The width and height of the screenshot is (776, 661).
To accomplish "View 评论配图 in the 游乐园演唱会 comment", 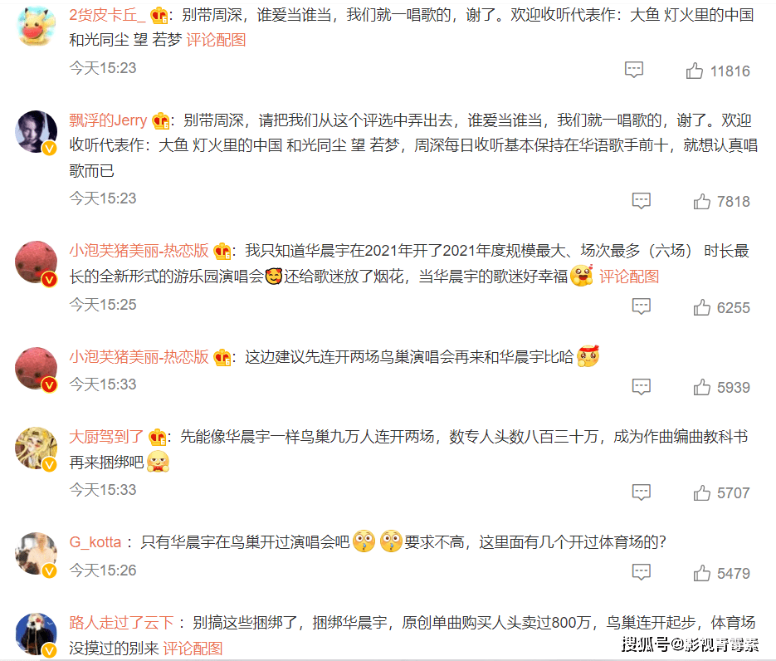I will point(629,277).
